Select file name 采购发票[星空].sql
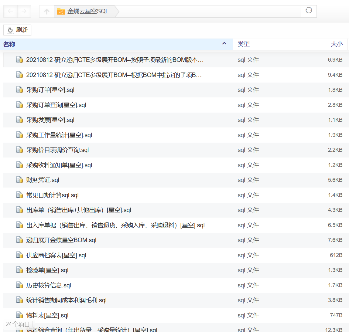 click(x=50, y=120)
